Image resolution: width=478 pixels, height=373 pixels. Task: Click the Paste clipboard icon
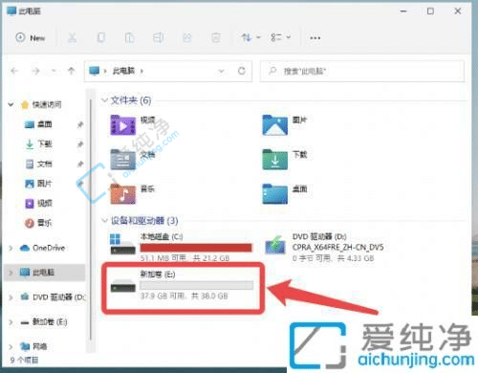130,38
